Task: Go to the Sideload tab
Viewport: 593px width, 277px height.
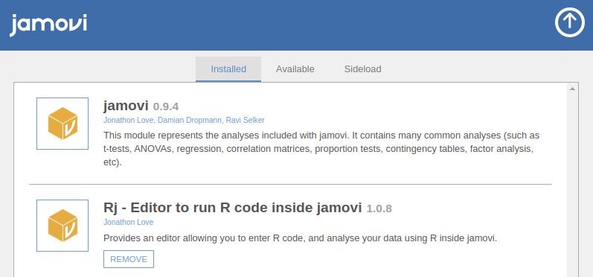Action: (x=362, y=69)
